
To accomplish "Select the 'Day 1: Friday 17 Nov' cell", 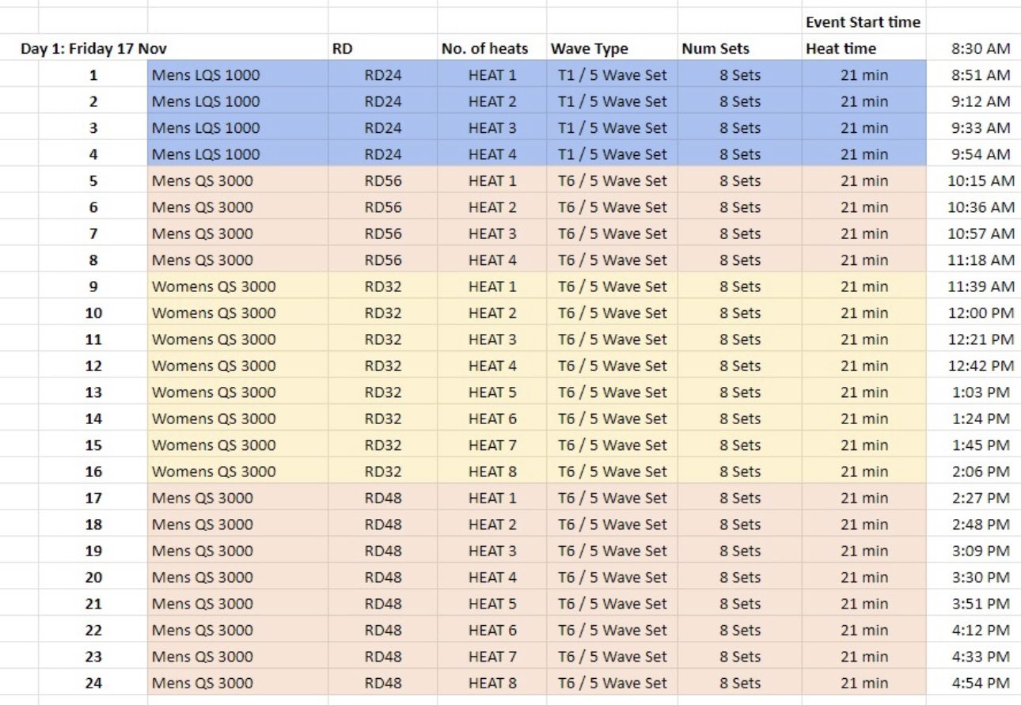I will click(x=93, y=49).
